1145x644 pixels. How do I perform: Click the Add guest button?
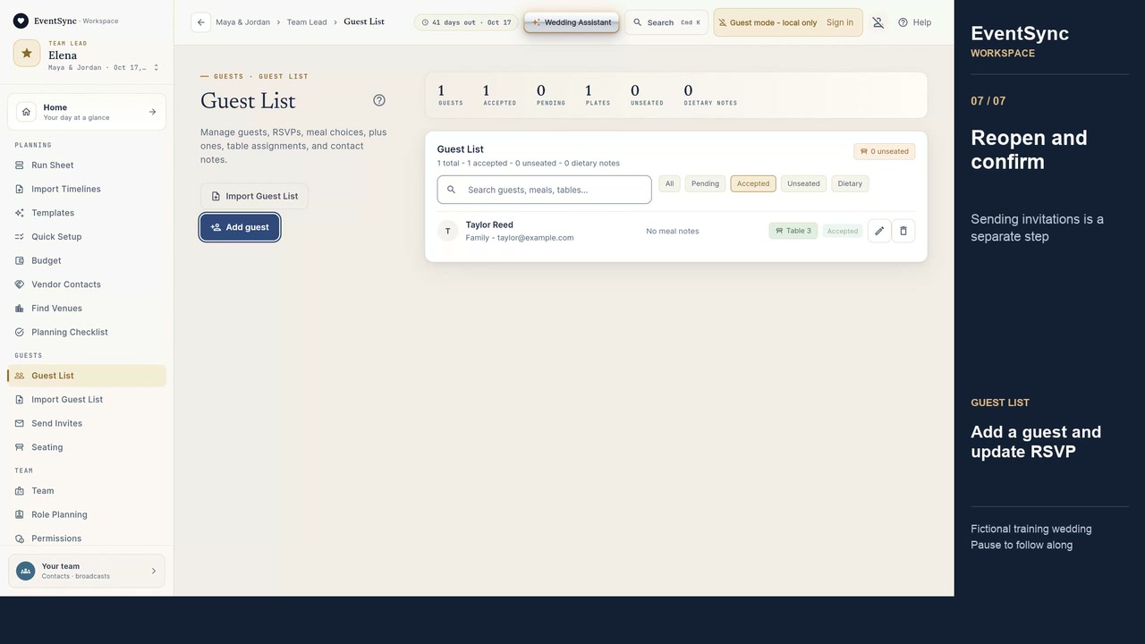tap(240, 227)
